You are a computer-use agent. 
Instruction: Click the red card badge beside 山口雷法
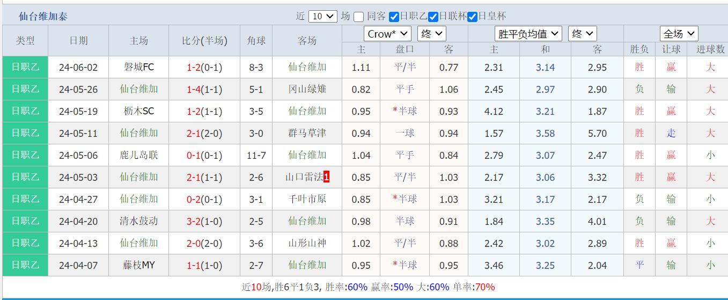pos(327,177)
